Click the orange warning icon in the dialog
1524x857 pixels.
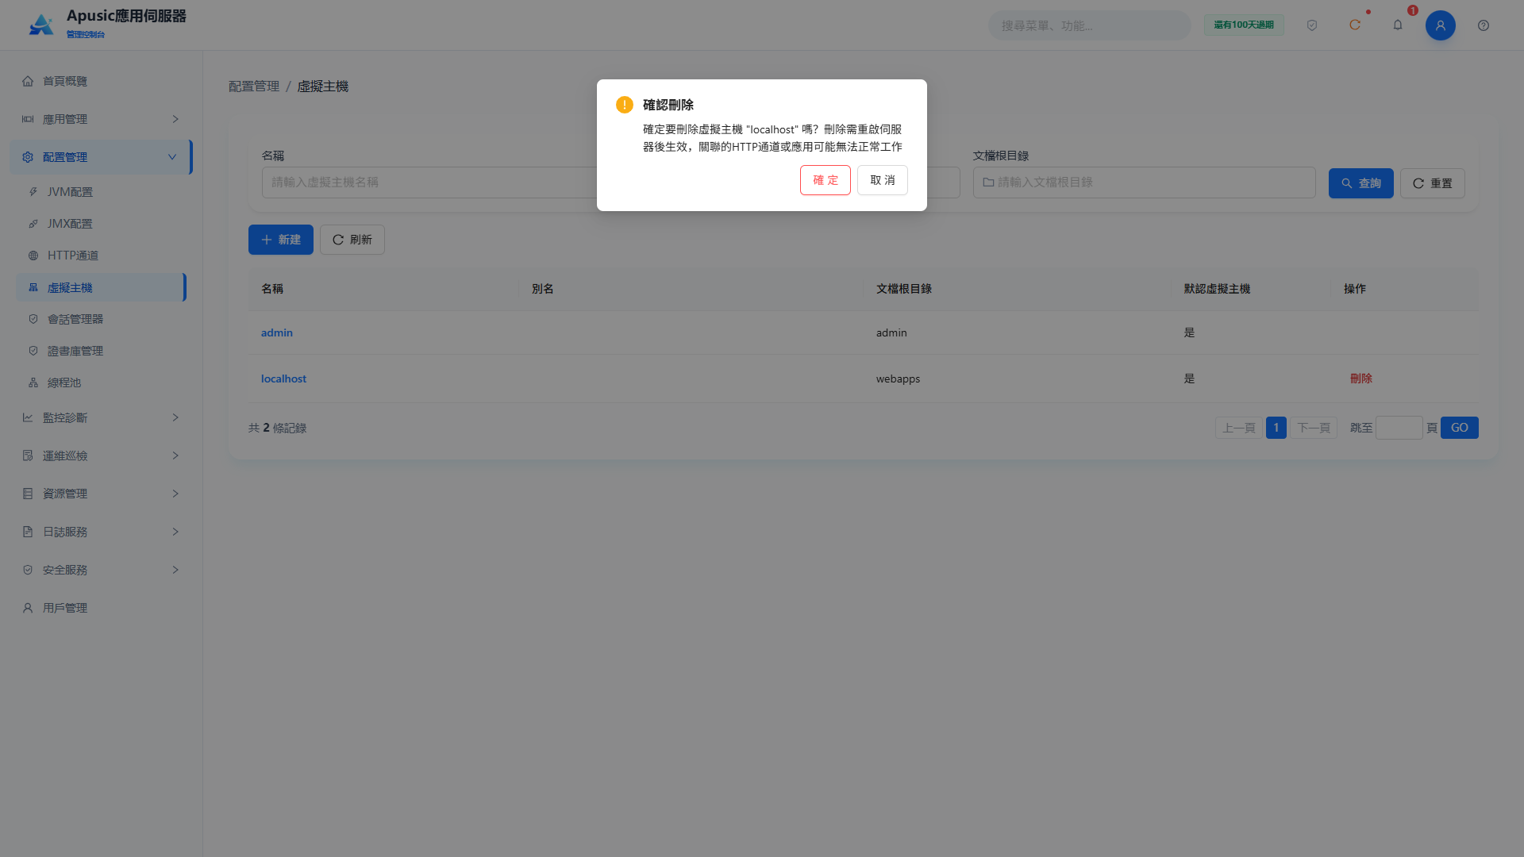click(x=625, y=105)
